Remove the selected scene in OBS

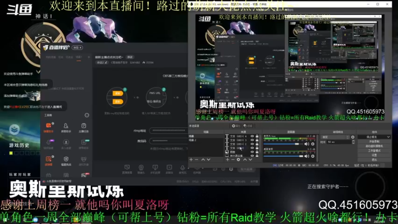tap(197, 159)
